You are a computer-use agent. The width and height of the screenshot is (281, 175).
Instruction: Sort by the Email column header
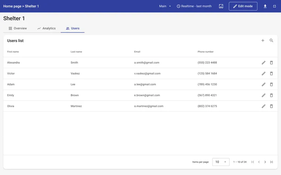pyautogui.click(x=137, y=52)
